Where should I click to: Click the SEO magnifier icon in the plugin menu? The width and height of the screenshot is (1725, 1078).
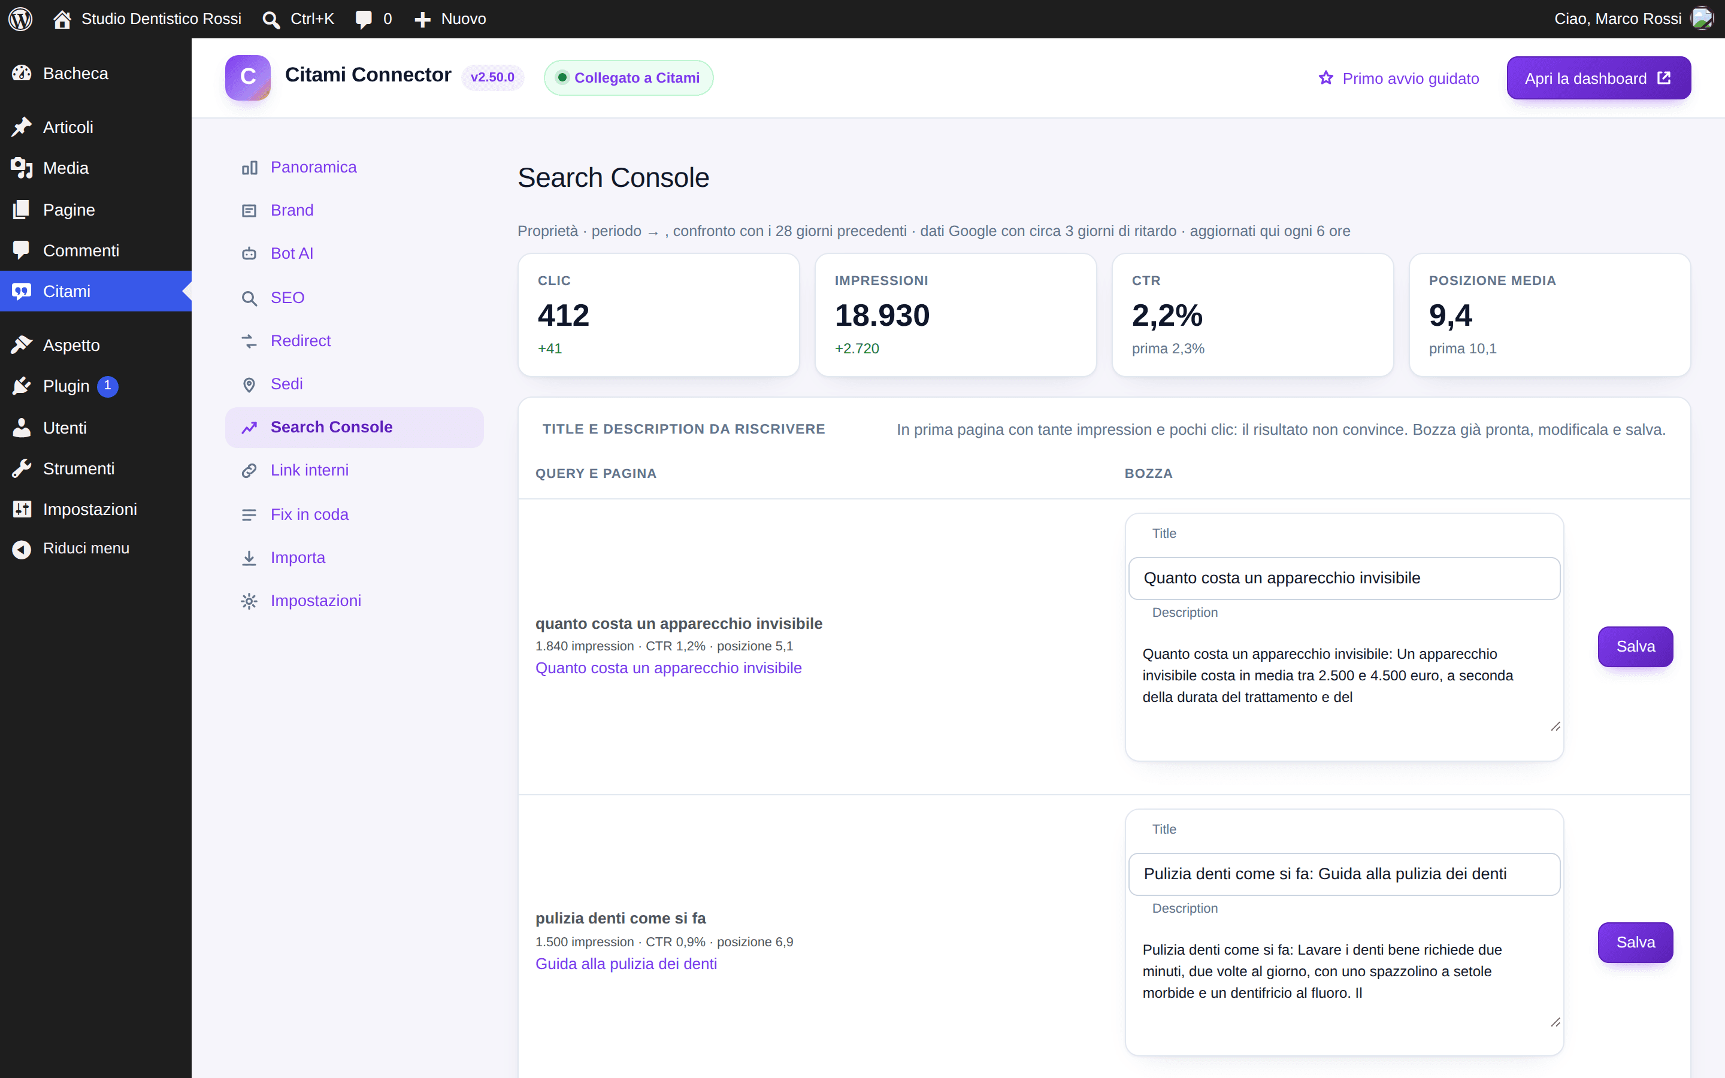[x=249, y=298]
